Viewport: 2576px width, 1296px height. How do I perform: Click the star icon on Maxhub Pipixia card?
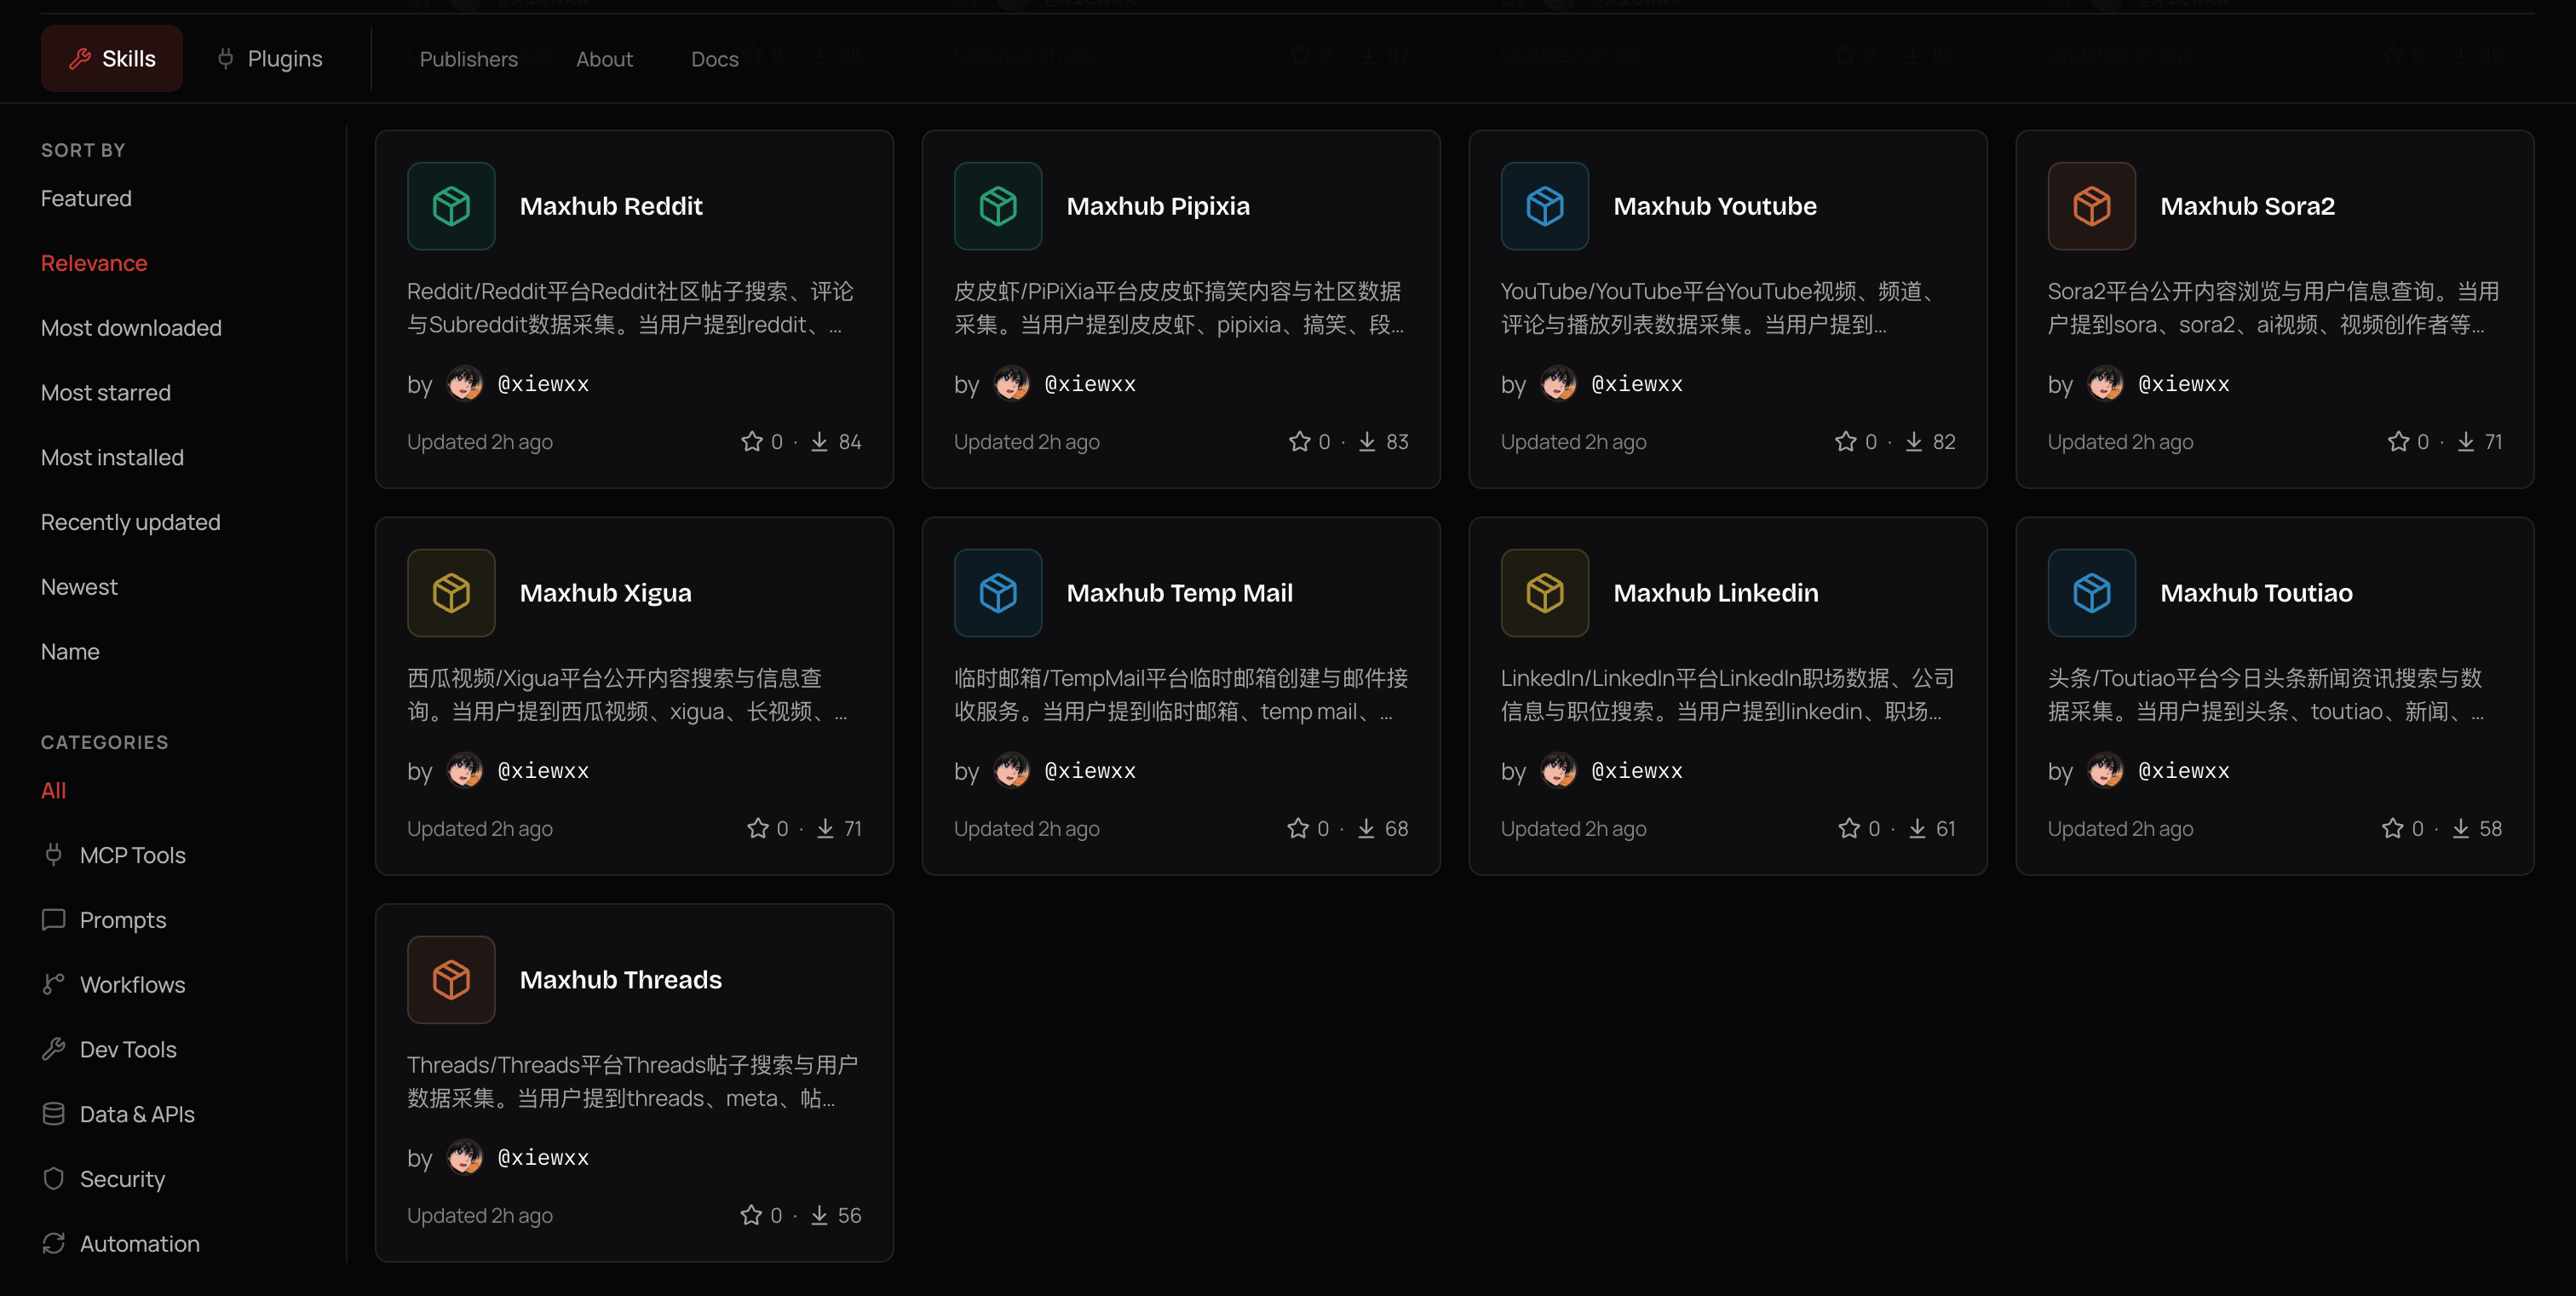coord(1300,441)
